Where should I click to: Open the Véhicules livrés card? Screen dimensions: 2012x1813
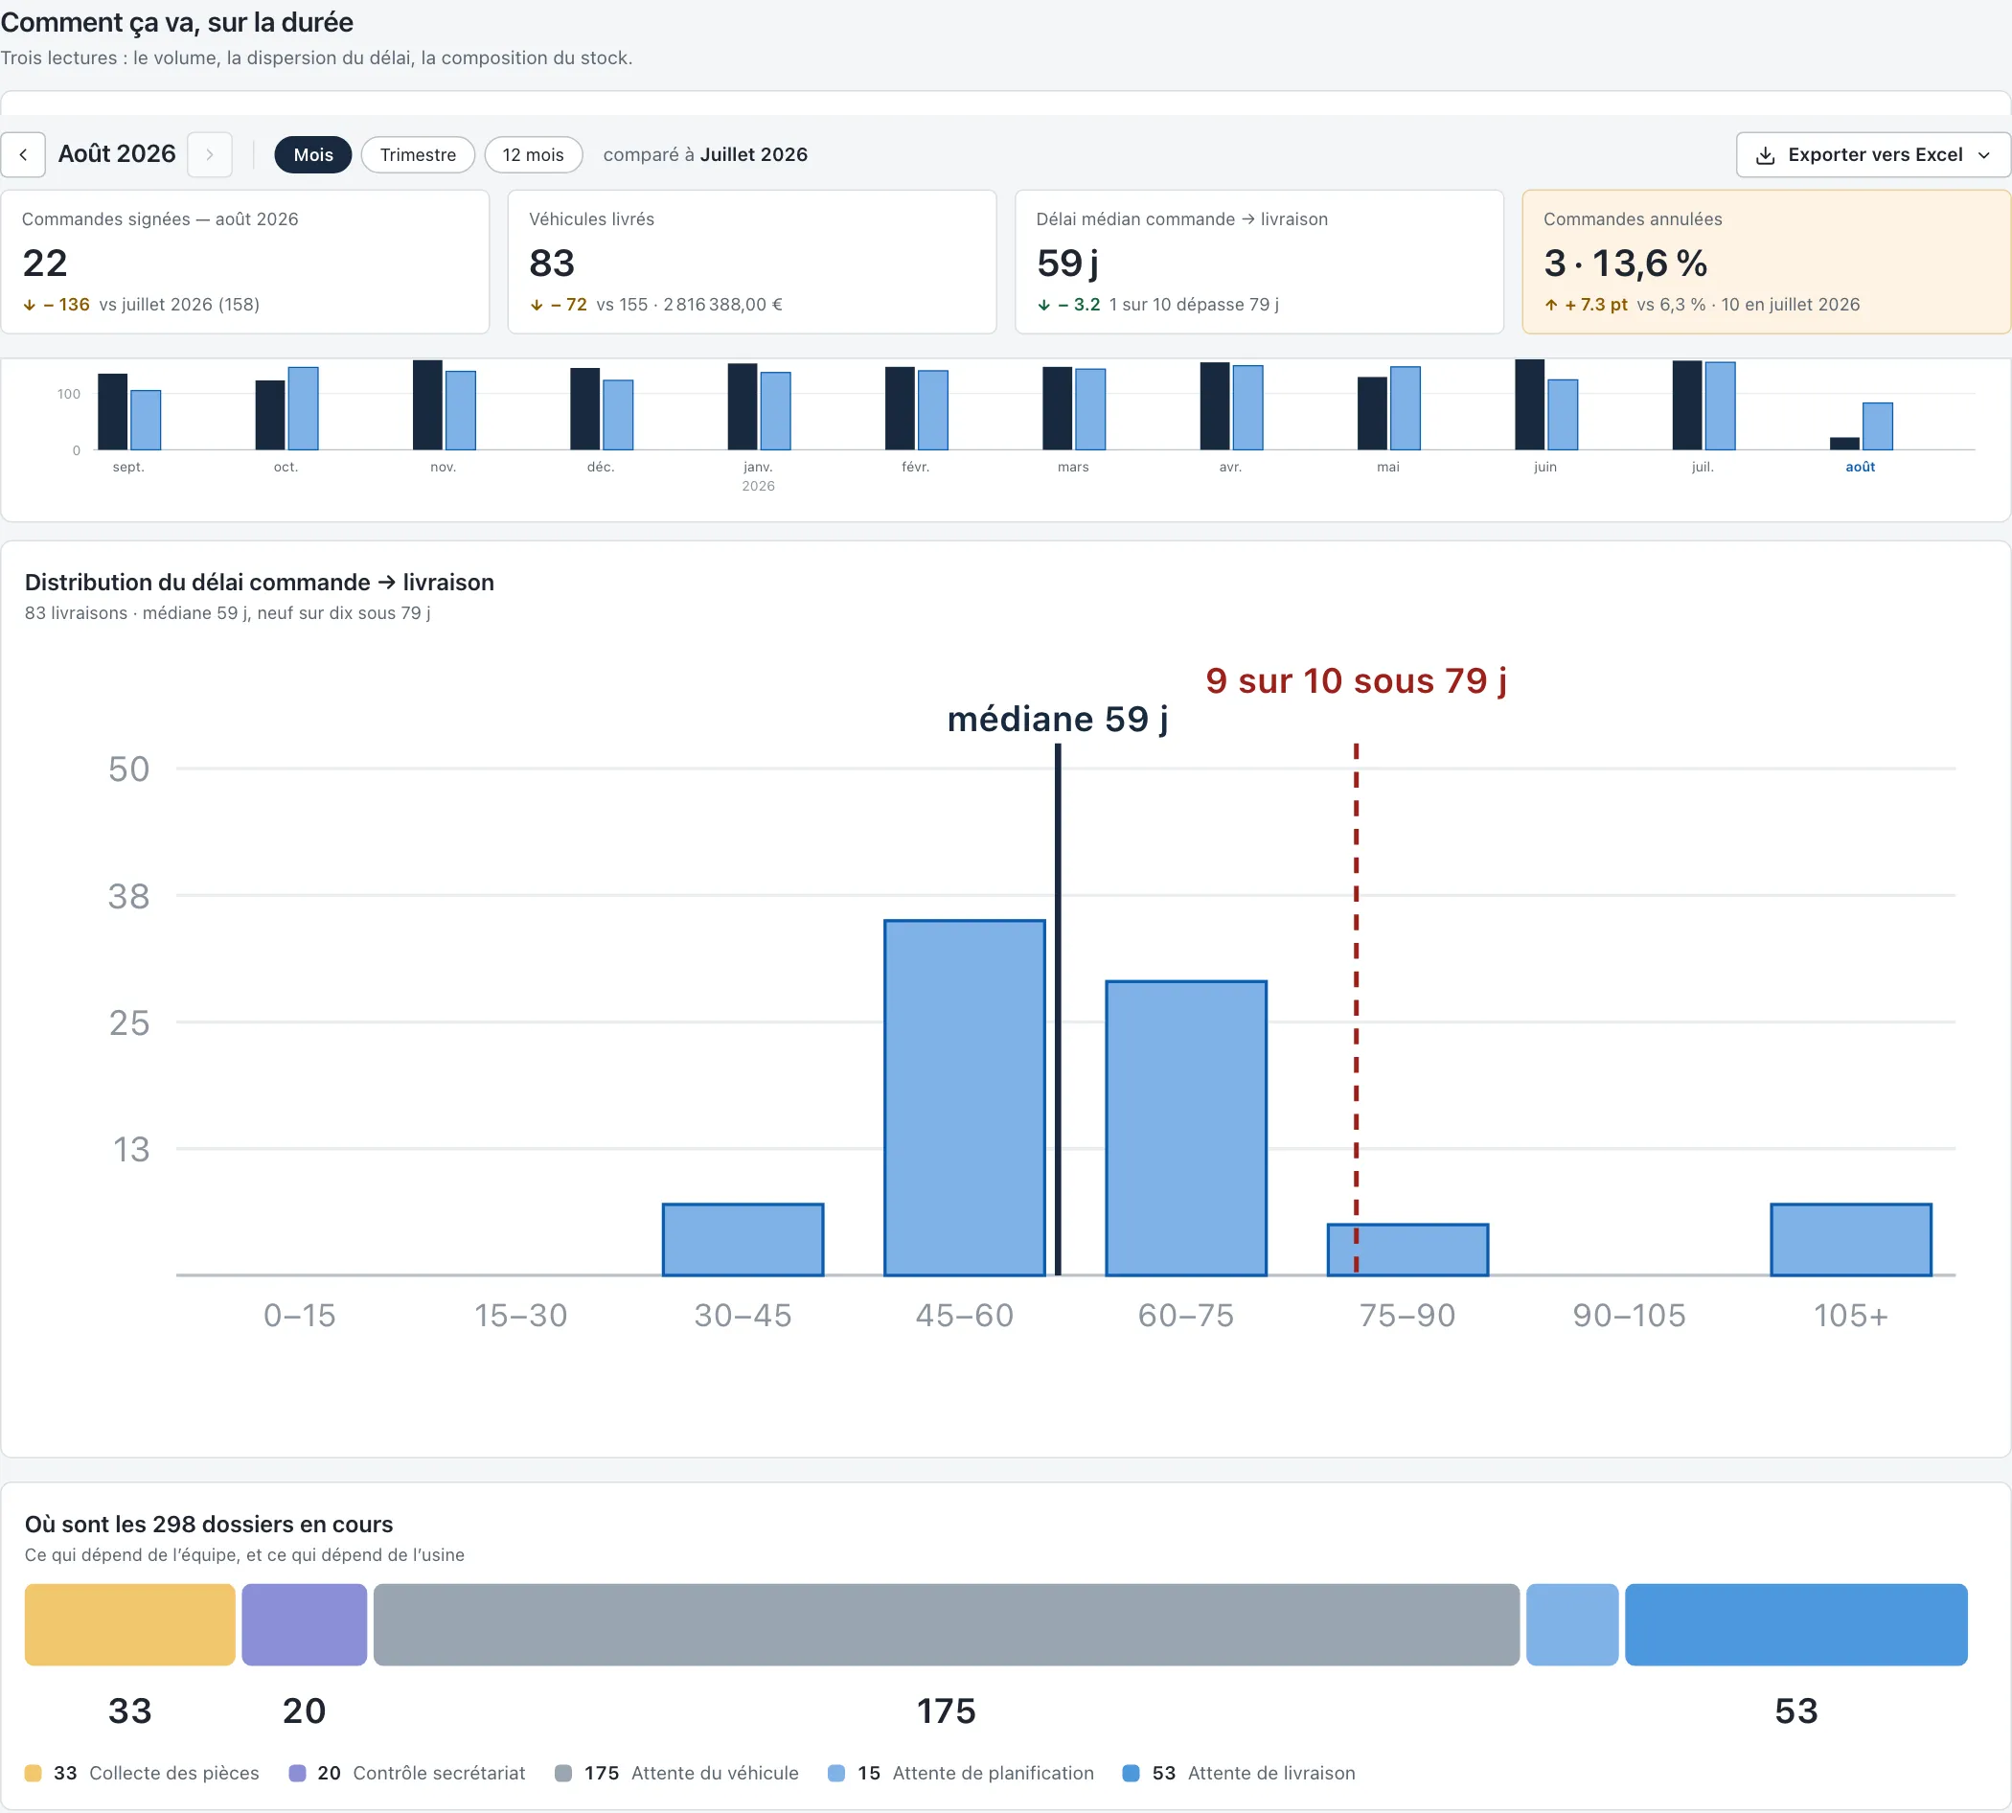coord(752,262)
